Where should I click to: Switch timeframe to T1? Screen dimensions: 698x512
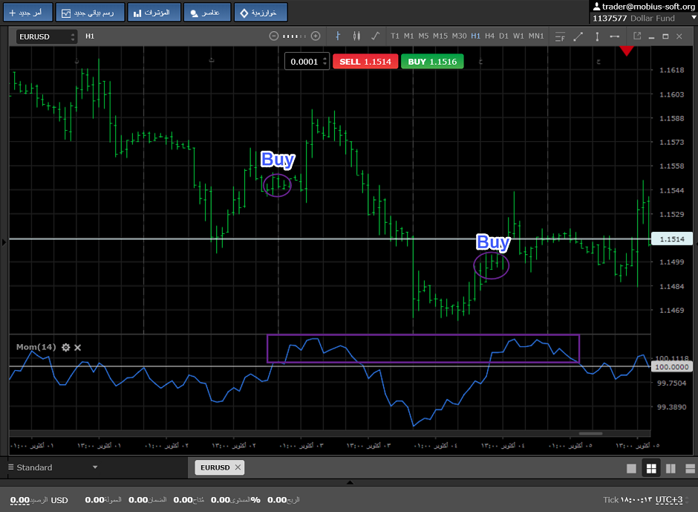[x=395, y=36]
